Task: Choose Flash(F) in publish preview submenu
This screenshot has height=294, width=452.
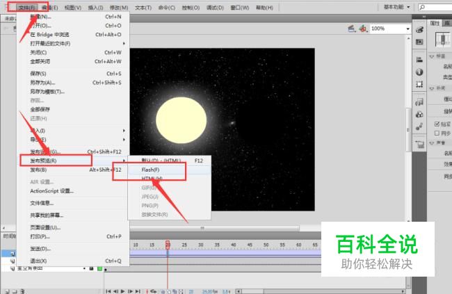Action: click(169, 170)
